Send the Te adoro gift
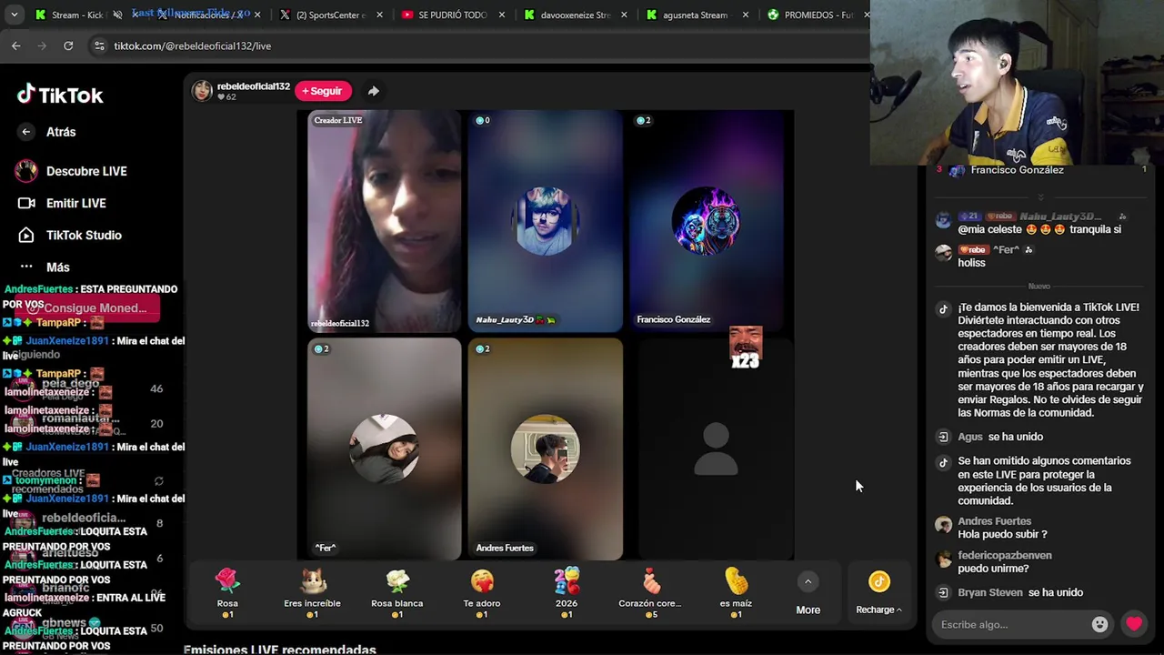 point(482,592)
